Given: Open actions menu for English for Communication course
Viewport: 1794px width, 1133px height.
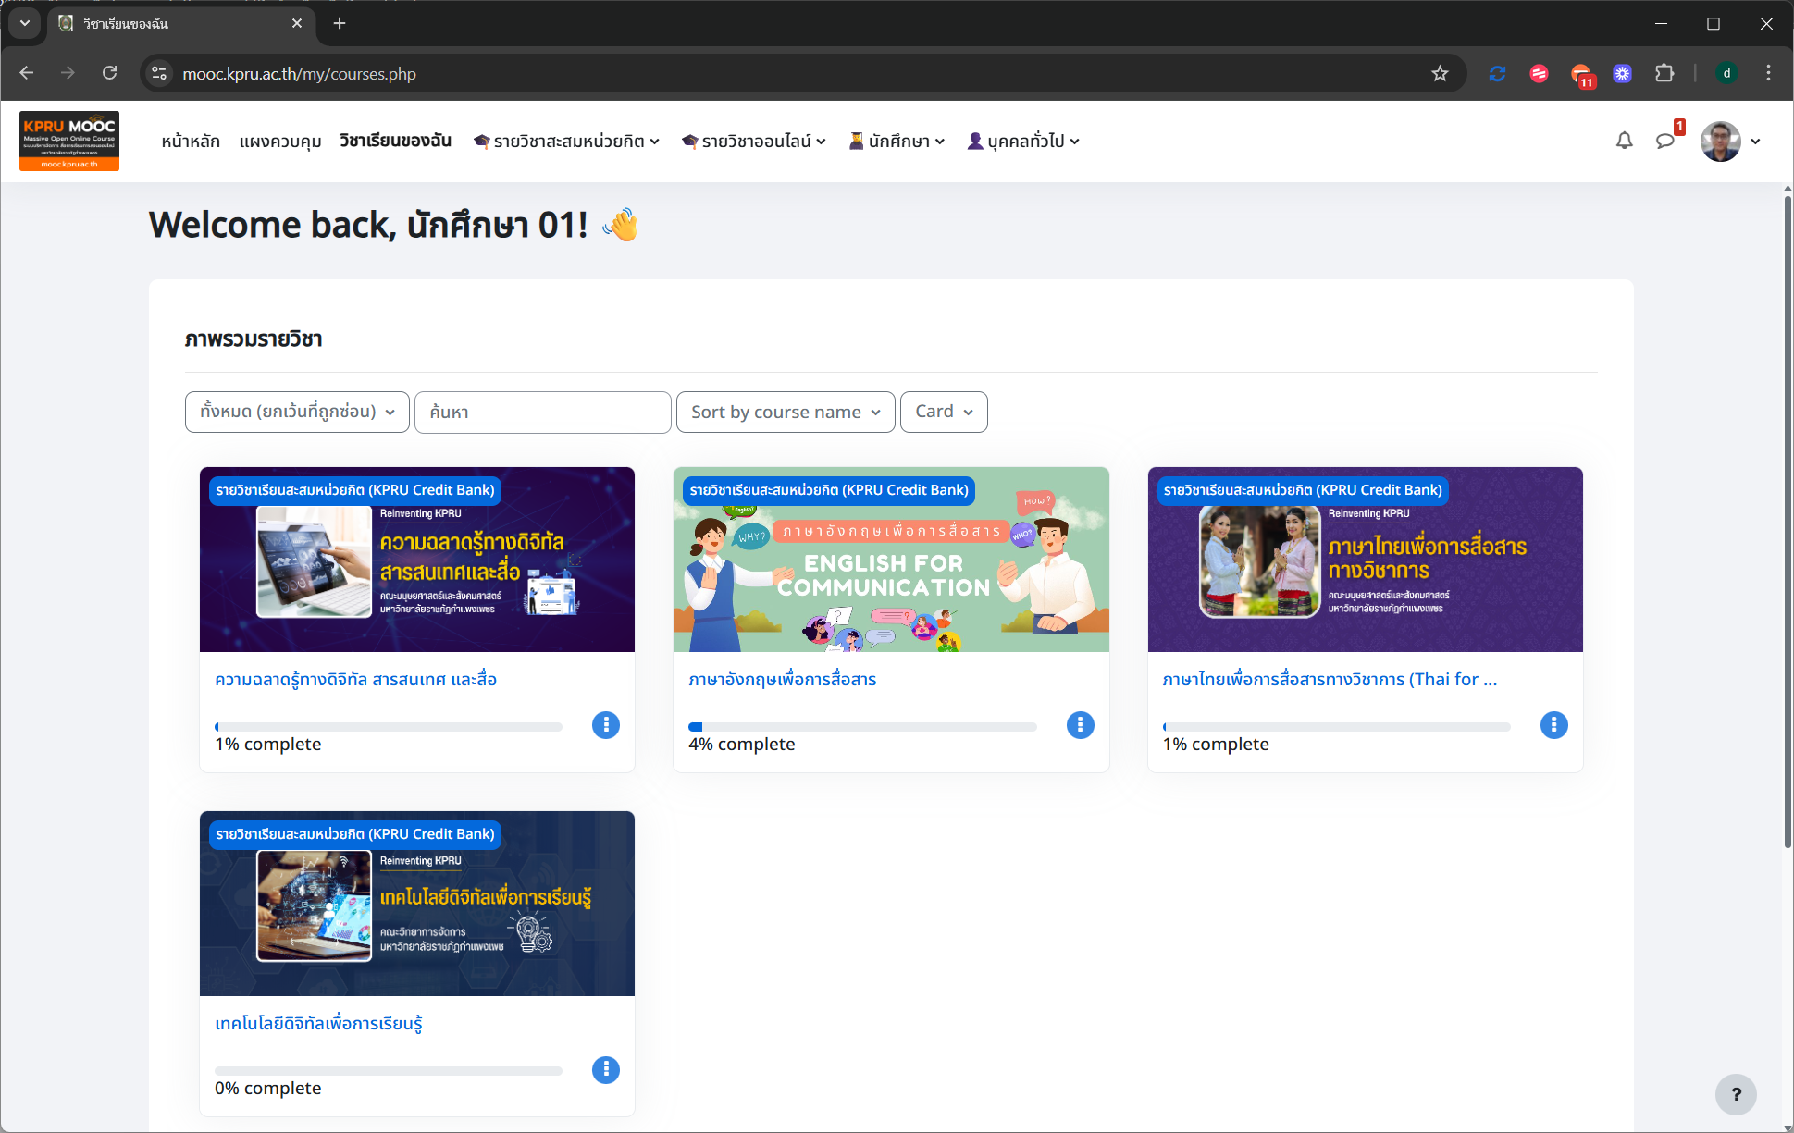Looking at the screenshot, I should click(1080, 725).
